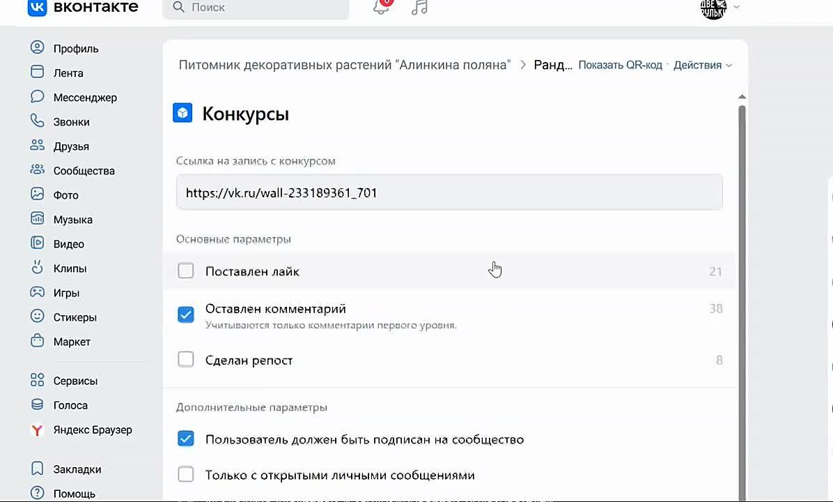Select Сообщества in the sidebar
Viewport: 833px width, 502px height.
coord(84,171)
